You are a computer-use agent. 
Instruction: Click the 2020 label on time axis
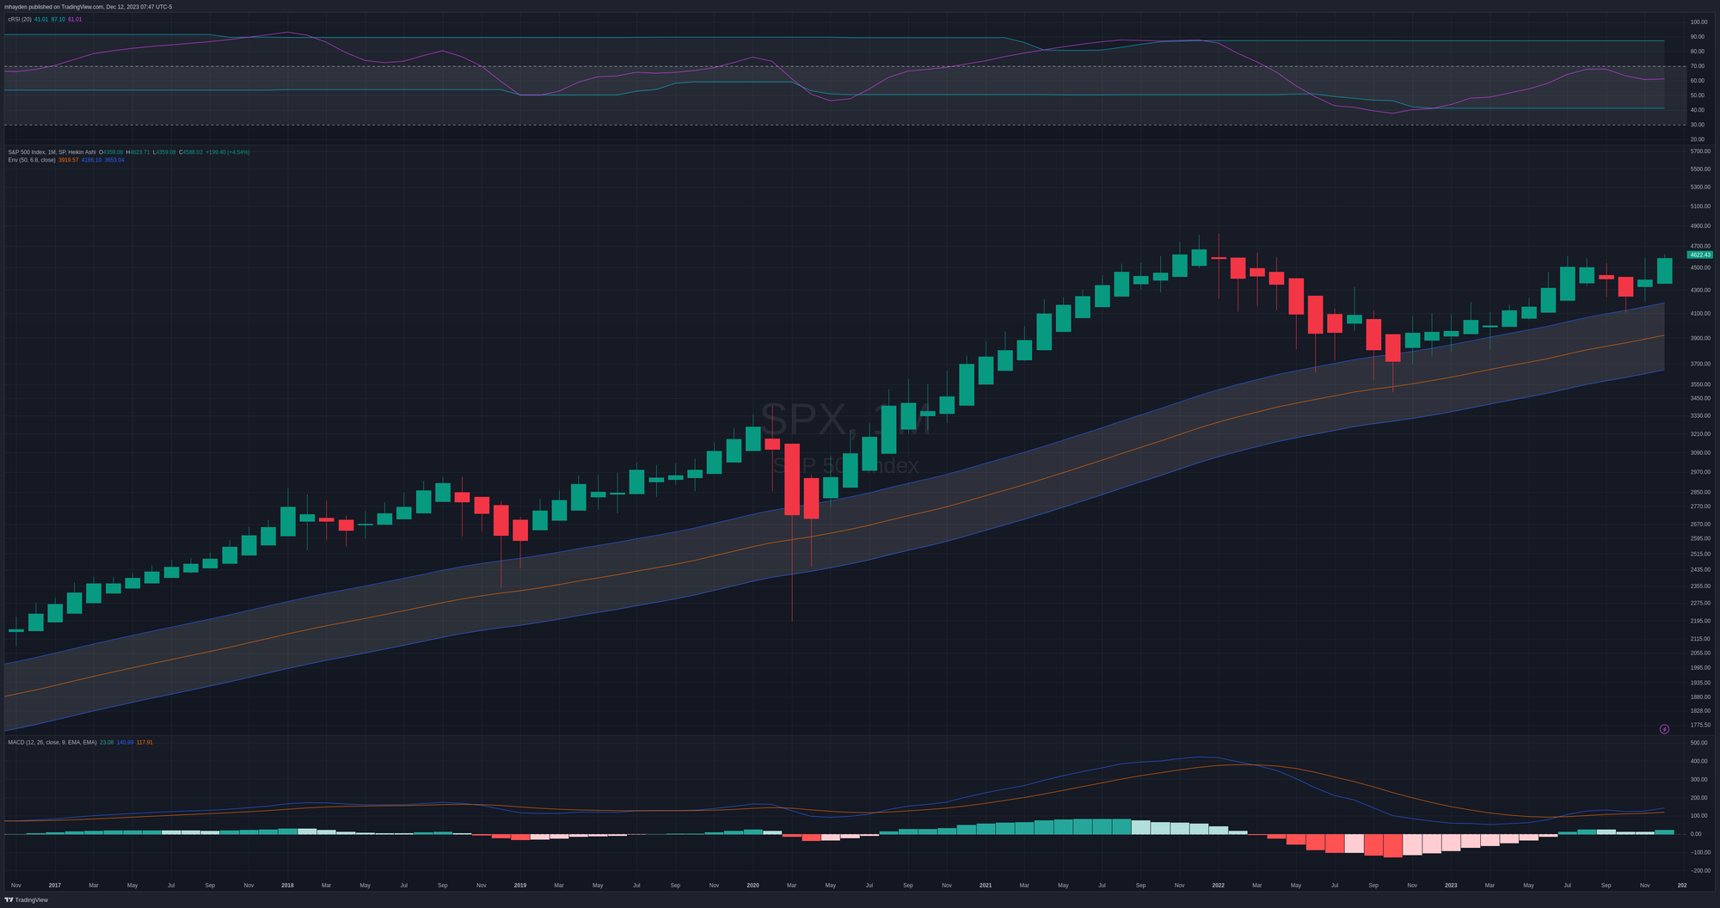(x=752, y=885)
